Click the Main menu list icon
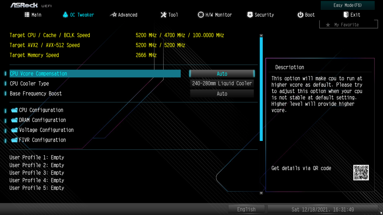The image size is (383, 215). click(x=27, y=15)
